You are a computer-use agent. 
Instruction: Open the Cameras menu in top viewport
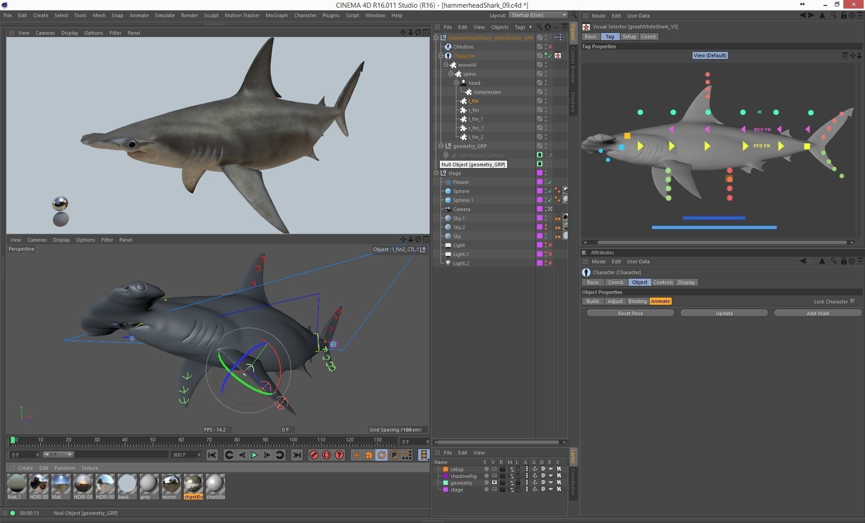45,33
